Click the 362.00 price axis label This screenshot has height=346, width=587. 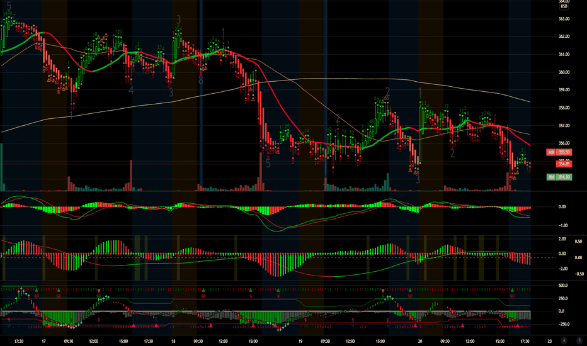click(x=564, y=36)
